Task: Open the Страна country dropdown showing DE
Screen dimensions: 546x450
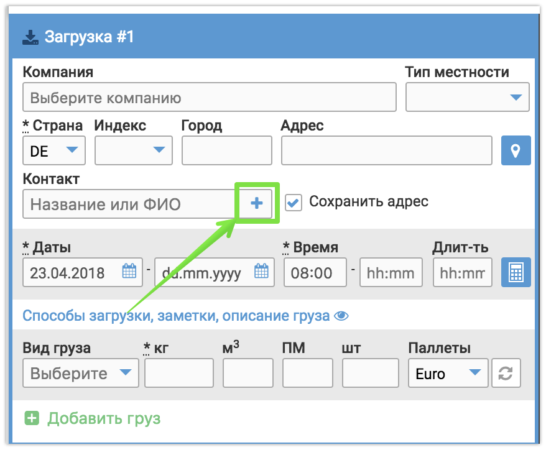Action: click(54, 150)
